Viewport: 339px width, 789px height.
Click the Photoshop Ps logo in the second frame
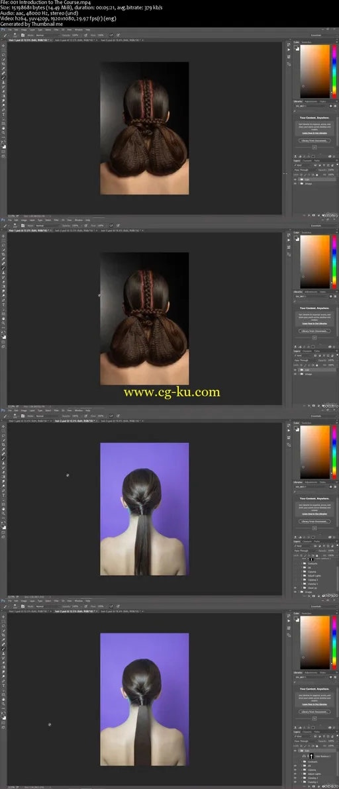point(2,220)
